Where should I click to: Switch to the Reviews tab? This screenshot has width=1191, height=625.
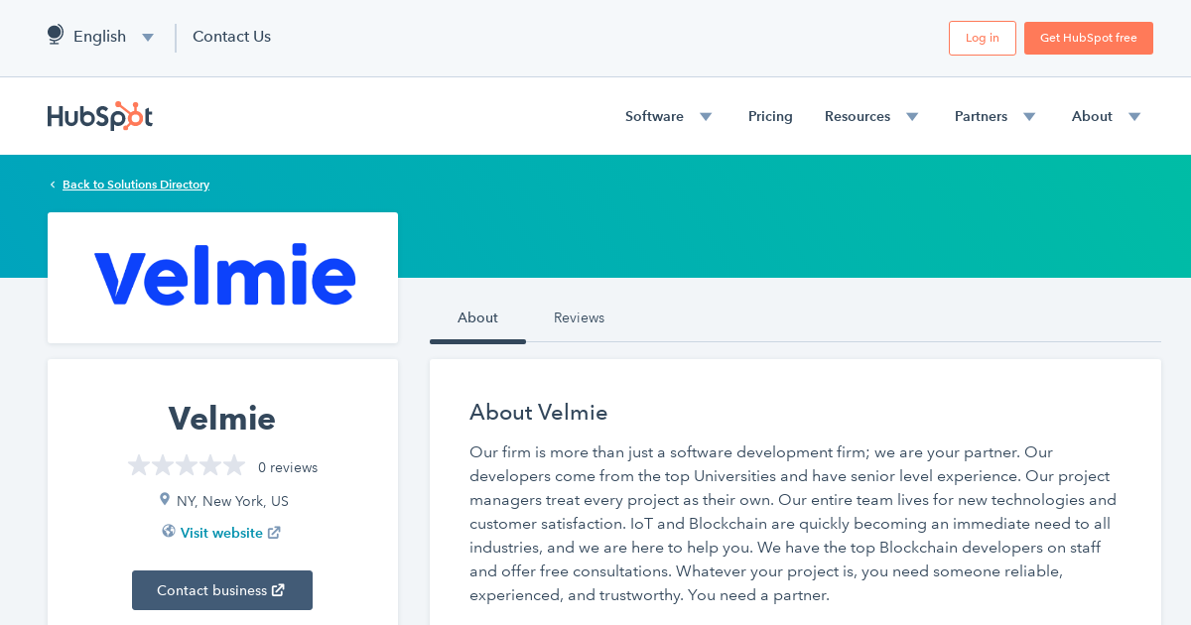pos(579,317)
